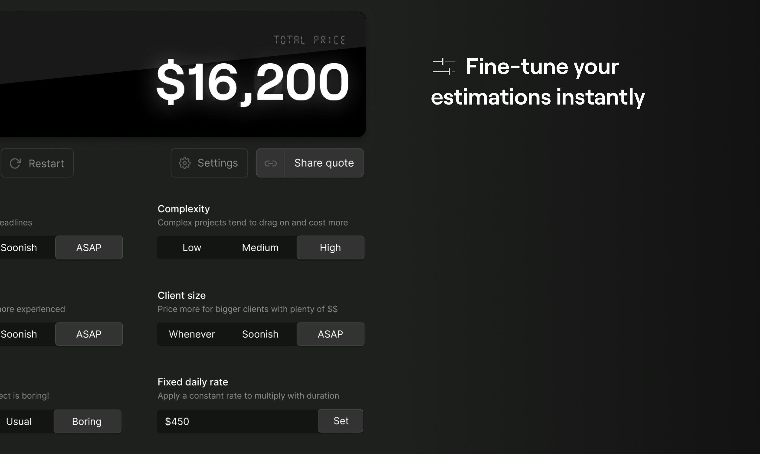Viewport: 760px width, 454px height.
Task: Set complexity to Low
Action: (x=191, y=248)
